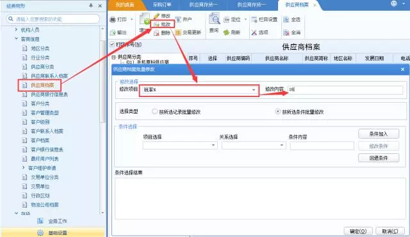Screen dimensions: 410x237
Task: Click the magnifier icon in the function search box
Action: point(11,19)
